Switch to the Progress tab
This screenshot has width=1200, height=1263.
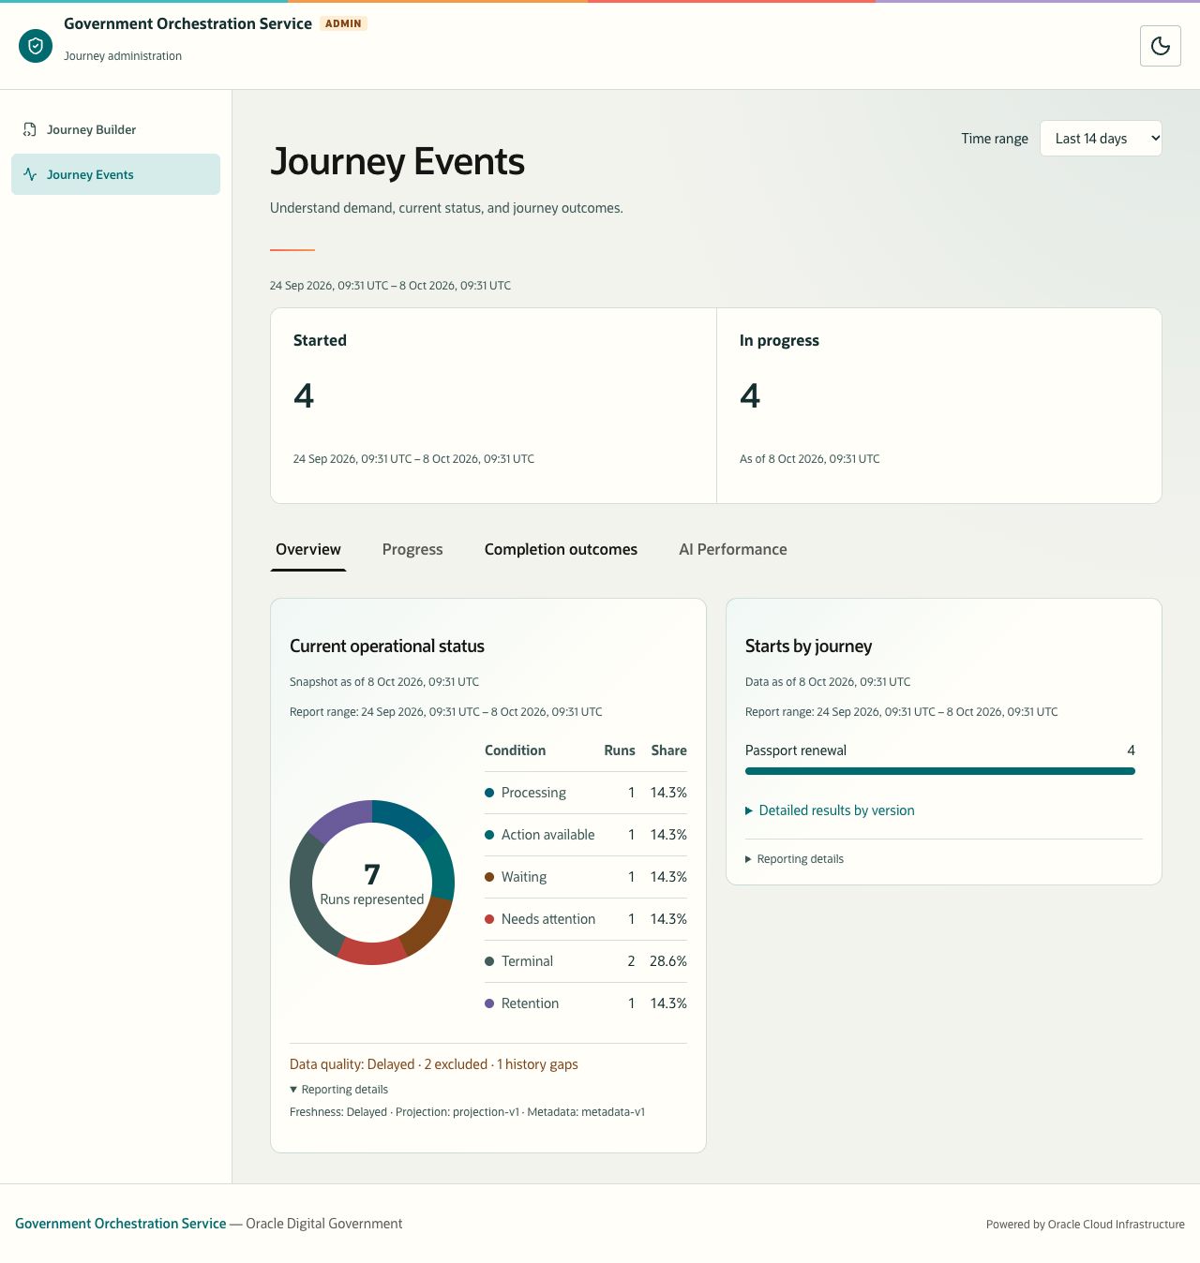(x=412, y=549)
